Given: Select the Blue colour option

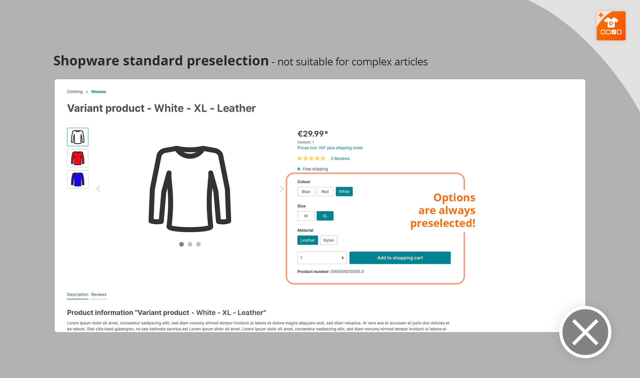Looking at the screenshot, I should click(306, 191).
